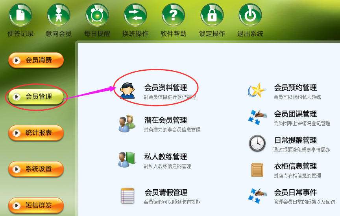This screenshot has height=216, width=340.
Task: Go to 系统设置 sidebar button
Action: click(x=36, y=169)
